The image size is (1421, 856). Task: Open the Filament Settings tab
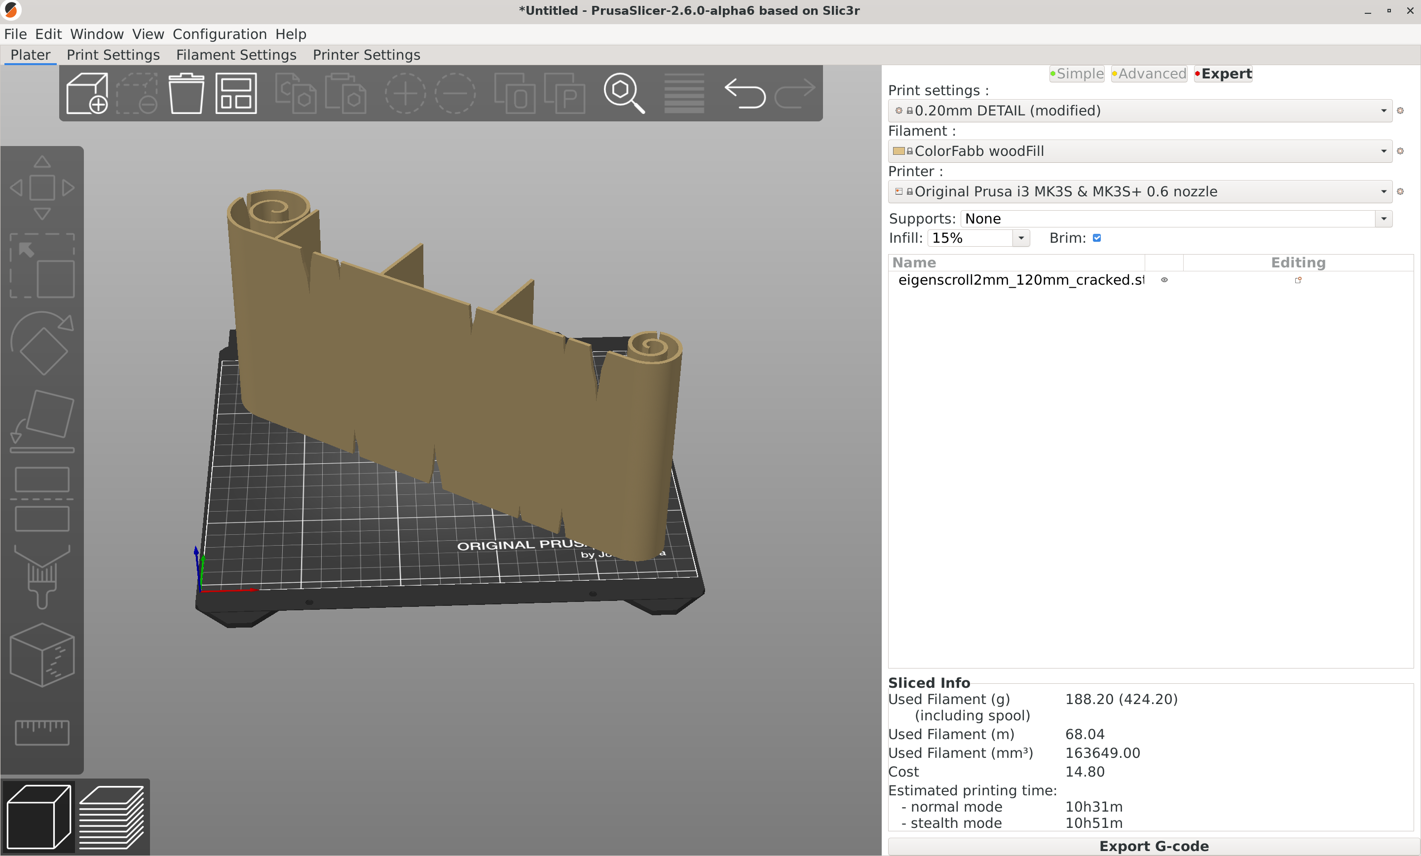(236, 55)
